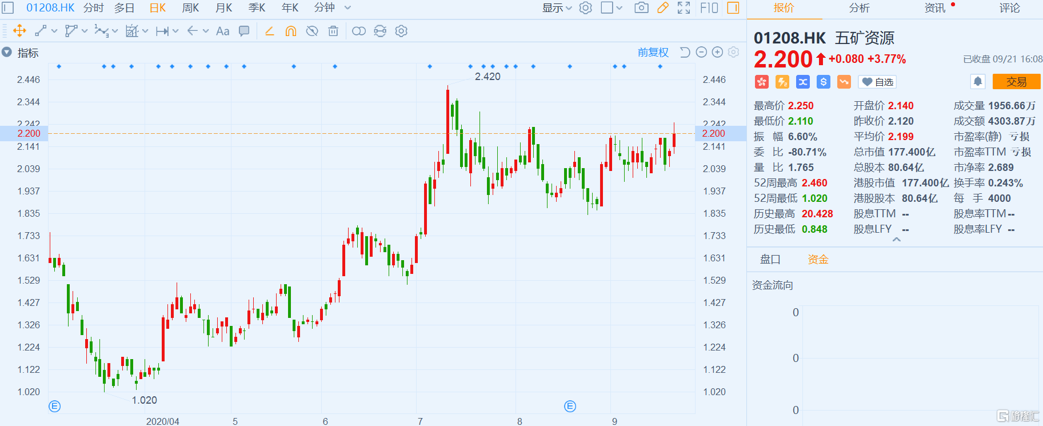The height and width of the screenshot is (426, 1043).
Task: Select the wave pattern drawing tool
Action: click(x=101, y=31)
